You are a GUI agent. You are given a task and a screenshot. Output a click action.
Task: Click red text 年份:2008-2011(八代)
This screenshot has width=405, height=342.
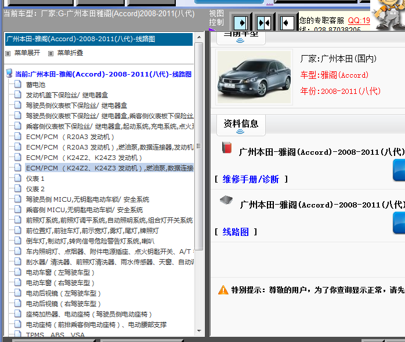coord(340,91)
